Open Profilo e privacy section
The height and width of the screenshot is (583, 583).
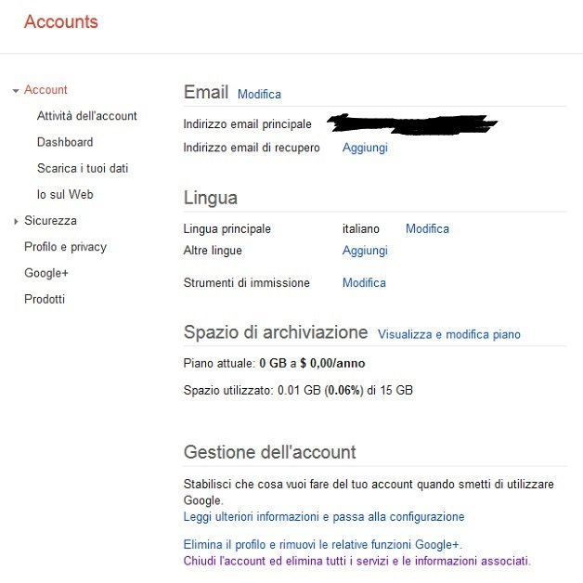point(65,247)
